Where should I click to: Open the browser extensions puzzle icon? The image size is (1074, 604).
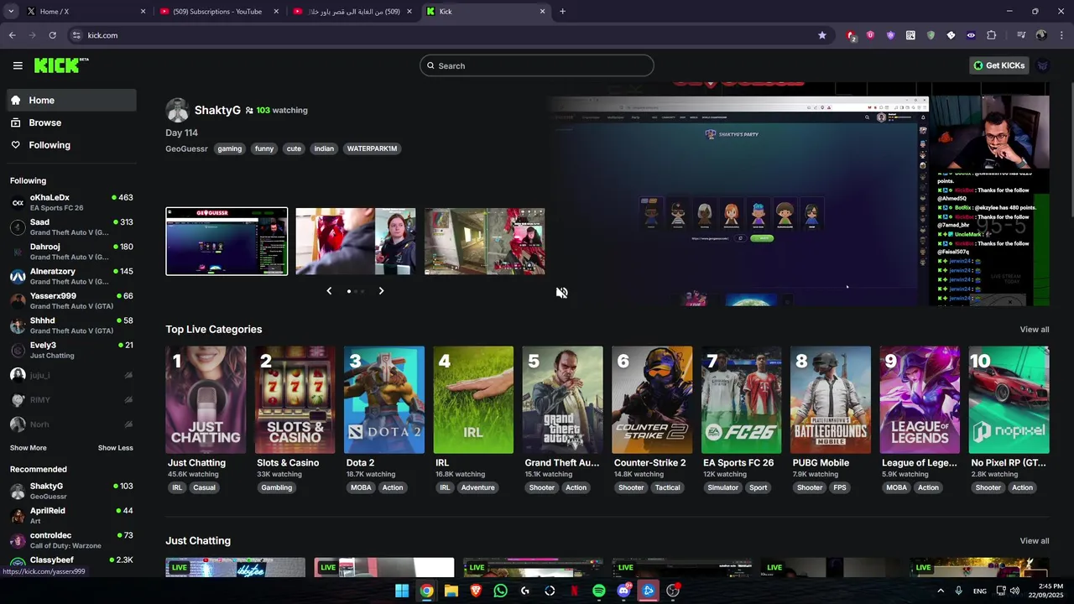[992, 35]
